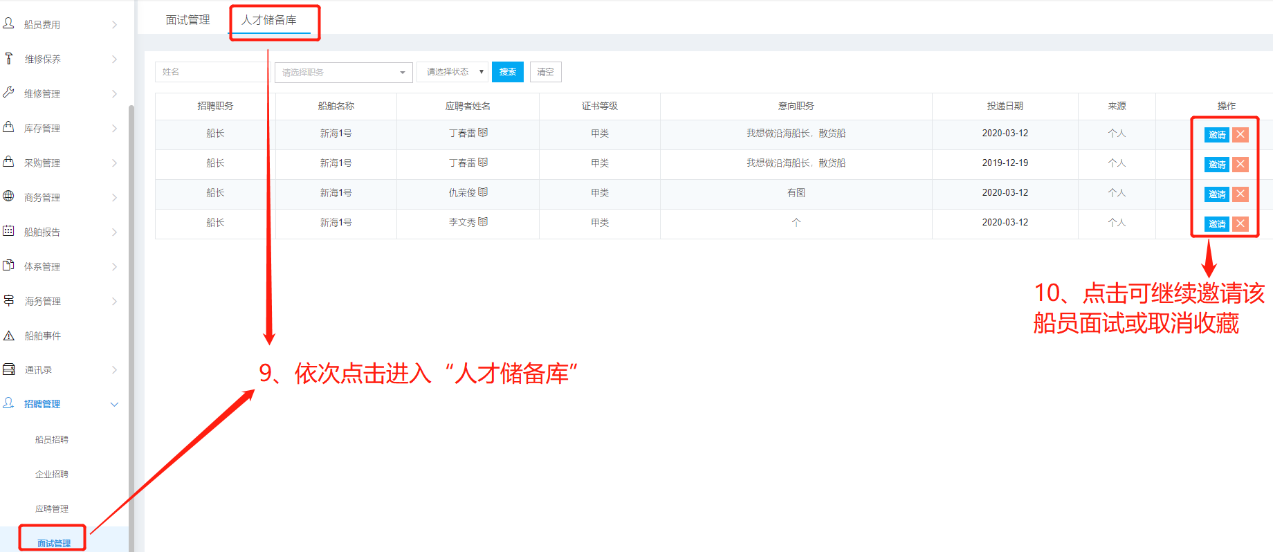Screen dimensions: 1273x552
Task: Invite 丁春雷 from the 2020-03-12 row
Action: (1217, 135)
